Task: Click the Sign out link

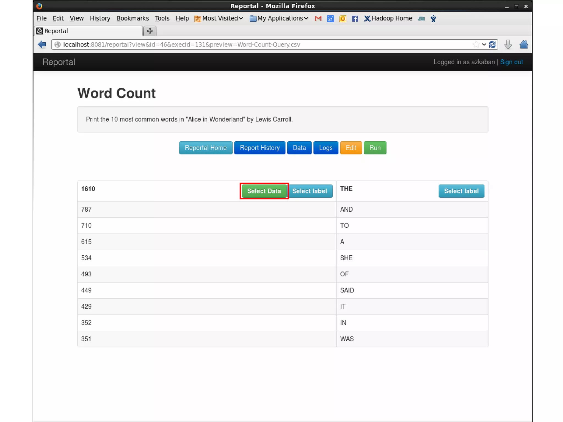Action: [x=511, y=62]
